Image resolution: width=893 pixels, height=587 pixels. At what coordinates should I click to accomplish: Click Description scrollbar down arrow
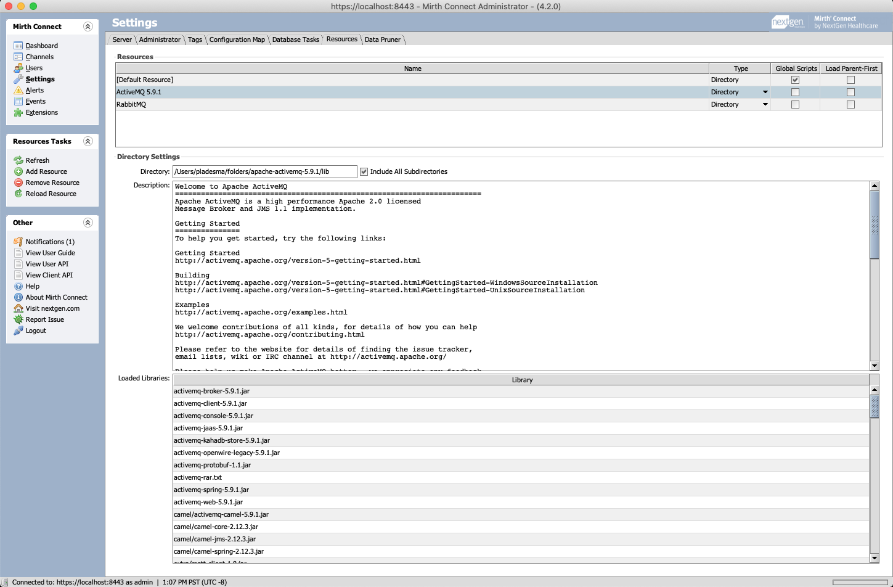[874, 366]
